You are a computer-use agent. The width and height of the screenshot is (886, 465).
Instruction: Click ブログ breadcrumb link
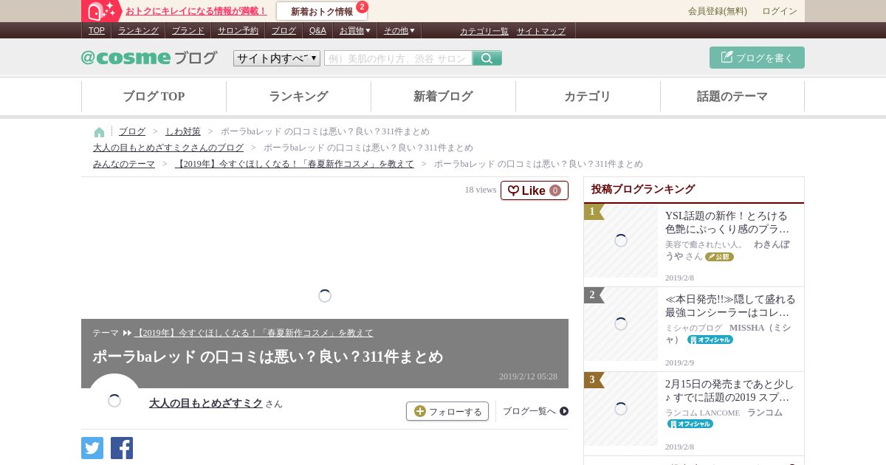(132, 131)
